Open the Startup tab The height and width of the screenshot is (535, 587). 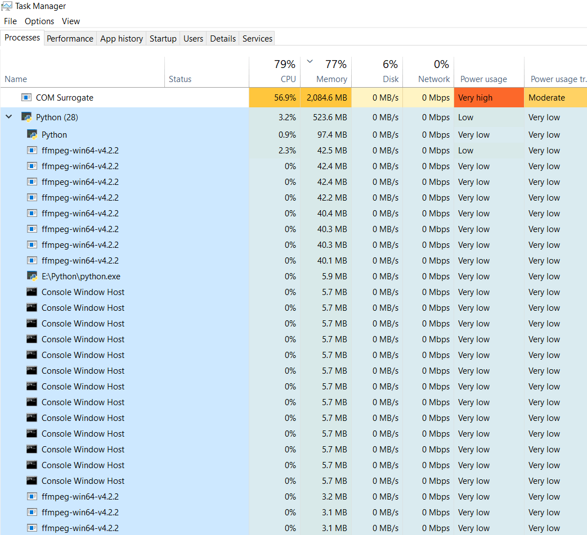[x=163, y=39]
